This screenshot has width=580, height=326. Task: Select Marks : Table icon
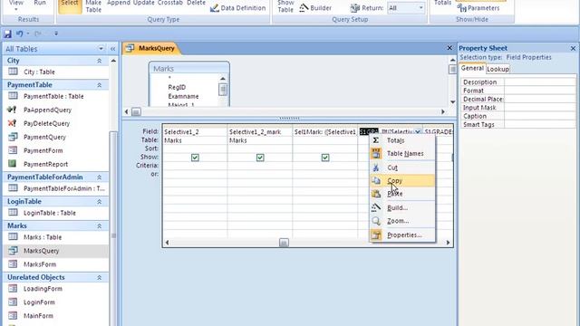coord(13,237)
